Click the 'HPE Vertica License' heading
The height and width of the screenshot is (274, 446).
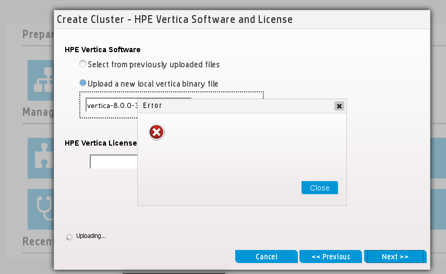click(101, 143)
